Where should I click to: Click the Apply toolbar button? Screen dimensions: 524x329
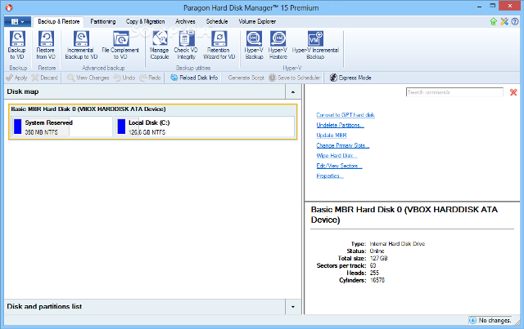coord(16,78)
